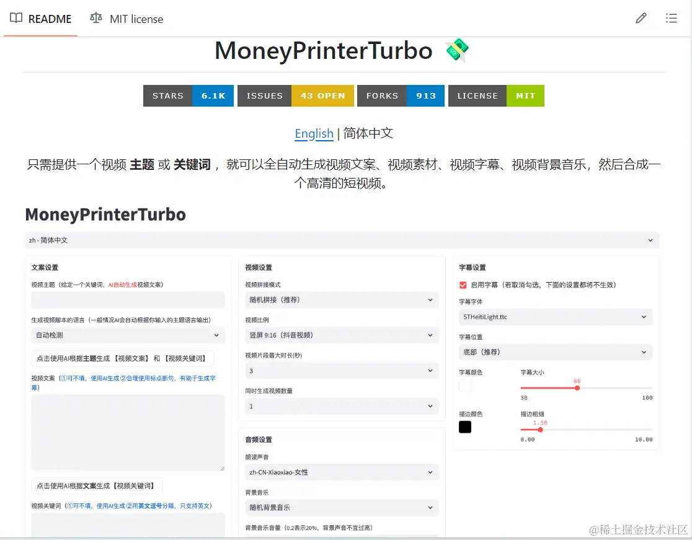
Task: Click the 字幕设置 section heading
Action: click(x=472, y=267)
